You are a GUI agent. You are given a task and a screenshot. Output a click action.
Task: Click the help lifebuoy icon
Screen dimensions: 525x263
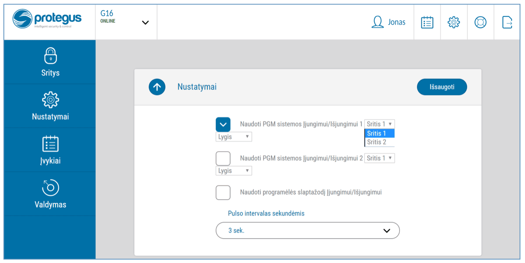point(480,22)
